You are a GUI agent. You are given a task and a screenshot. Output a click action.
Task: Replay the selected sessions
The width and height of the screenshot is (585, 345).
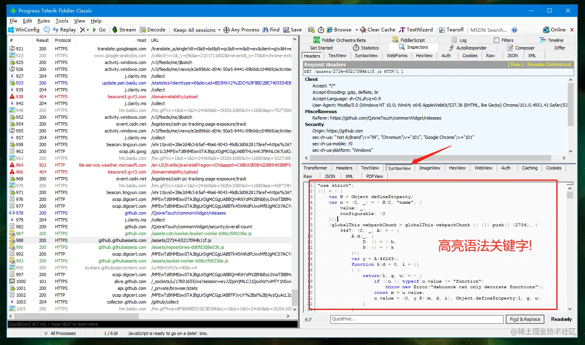coord(64,30)
